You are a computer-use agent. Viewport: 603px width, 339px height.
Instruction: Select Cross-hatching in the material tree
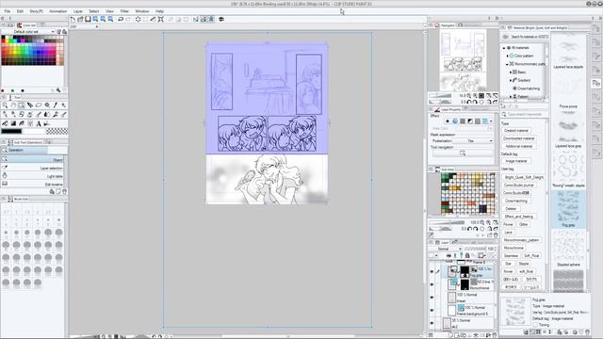click(x=529, y=89)
